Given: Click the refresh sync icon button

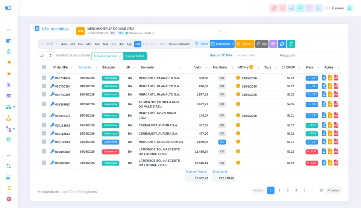Looking at the screenshot, I should pos(282,44).
